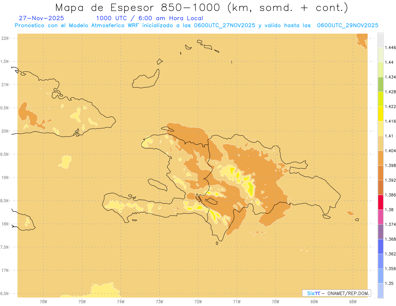
Task: Click the 'Sisπ - ONAMET/REP.DOM.' credit label
Action: (337, 293)
